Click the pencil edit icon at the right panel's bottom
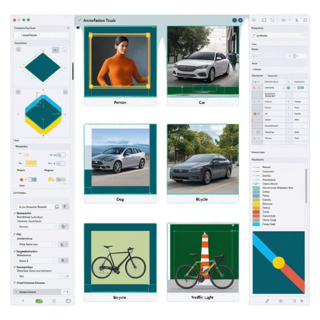The image size is (320, 320). 267,301
